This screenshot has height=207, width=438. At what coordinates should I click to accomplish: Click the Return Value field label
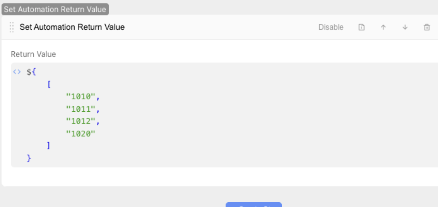click(x=33, y=54)
